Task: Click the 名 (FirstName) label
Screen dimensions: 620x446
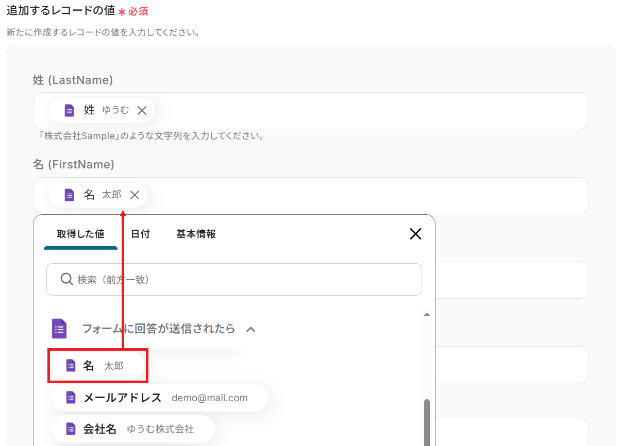Action: [x=73, y=164]
